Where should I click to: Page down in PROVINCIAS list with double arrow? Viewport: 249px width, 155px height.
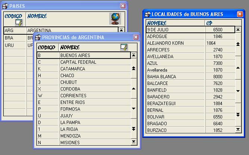(134, 129)
